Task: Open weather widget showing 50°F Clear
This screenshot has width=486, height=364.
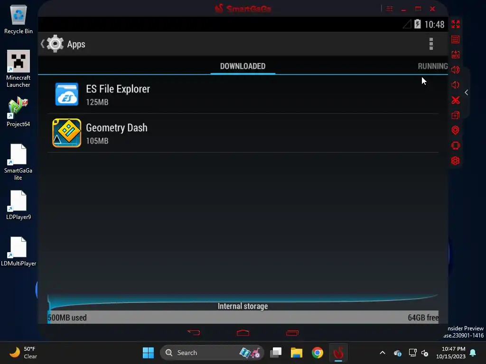Action: [x=23, y=353]
